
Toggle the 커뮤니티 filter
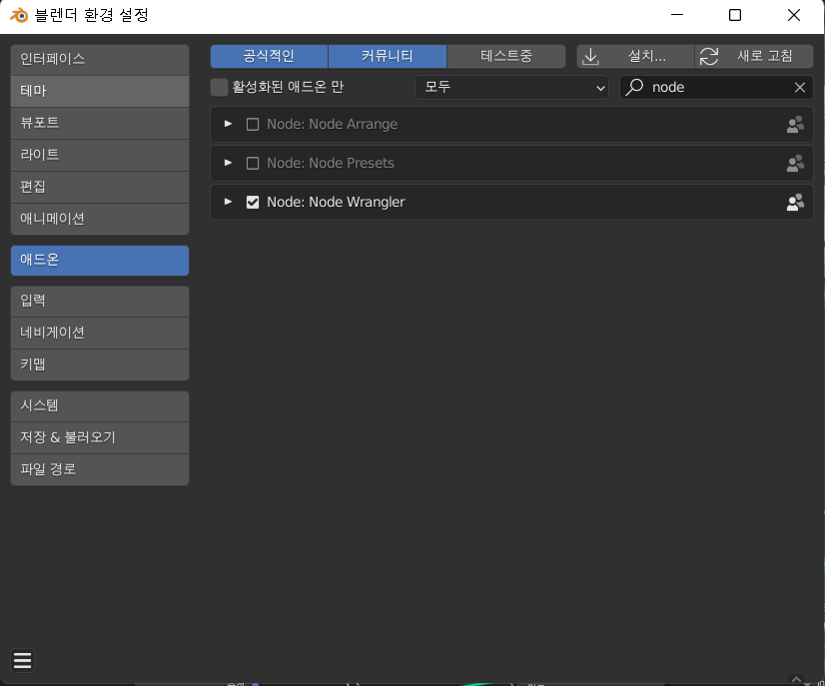coord(388,56)
